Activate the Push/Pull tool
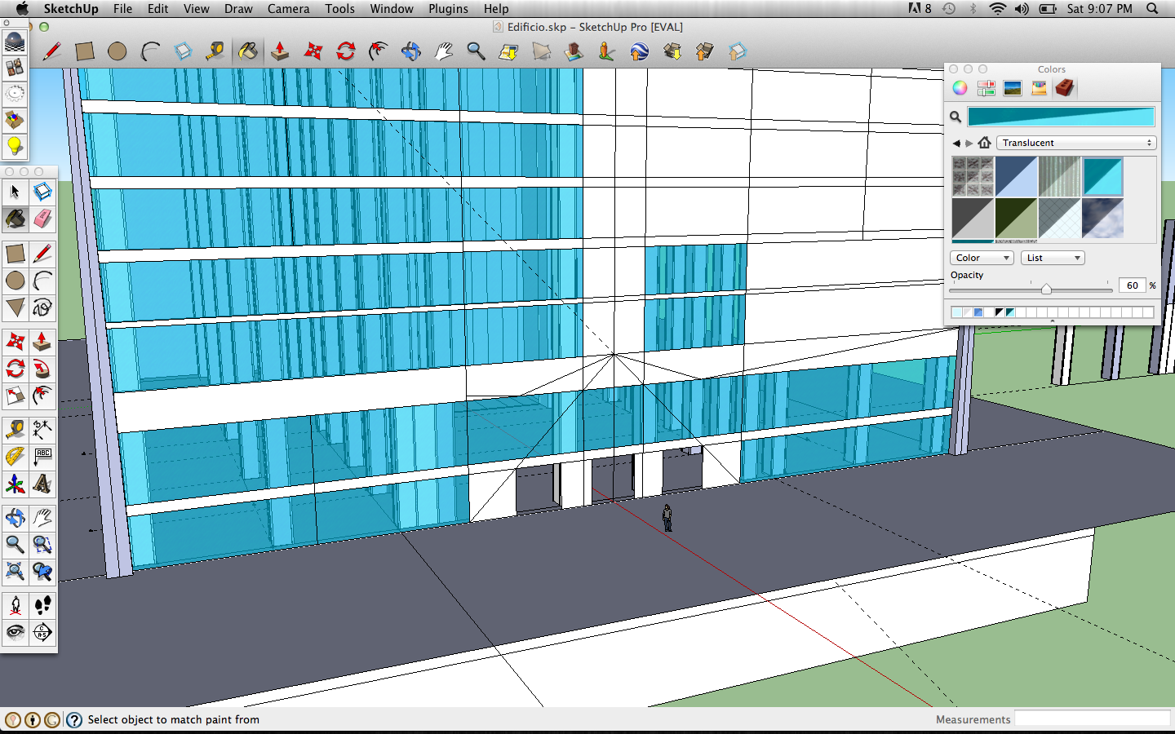The image size is (1175, 734). (x=281, y=51)
